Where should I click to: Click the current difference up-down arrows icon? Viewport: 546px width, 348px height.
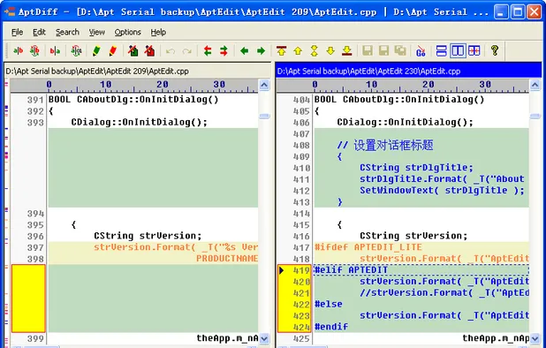315,51
